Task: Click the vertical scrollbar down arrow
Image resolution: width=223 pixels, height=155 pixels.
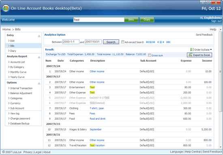Action: [x=221, y=147]
